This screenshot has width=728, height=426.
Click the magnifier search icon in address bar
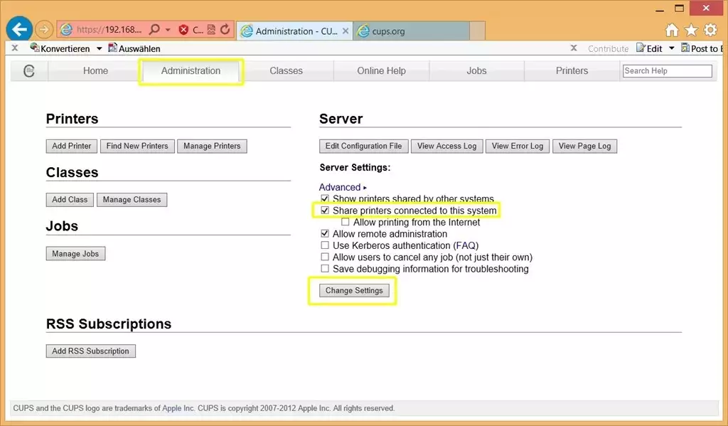pos(154,30)
